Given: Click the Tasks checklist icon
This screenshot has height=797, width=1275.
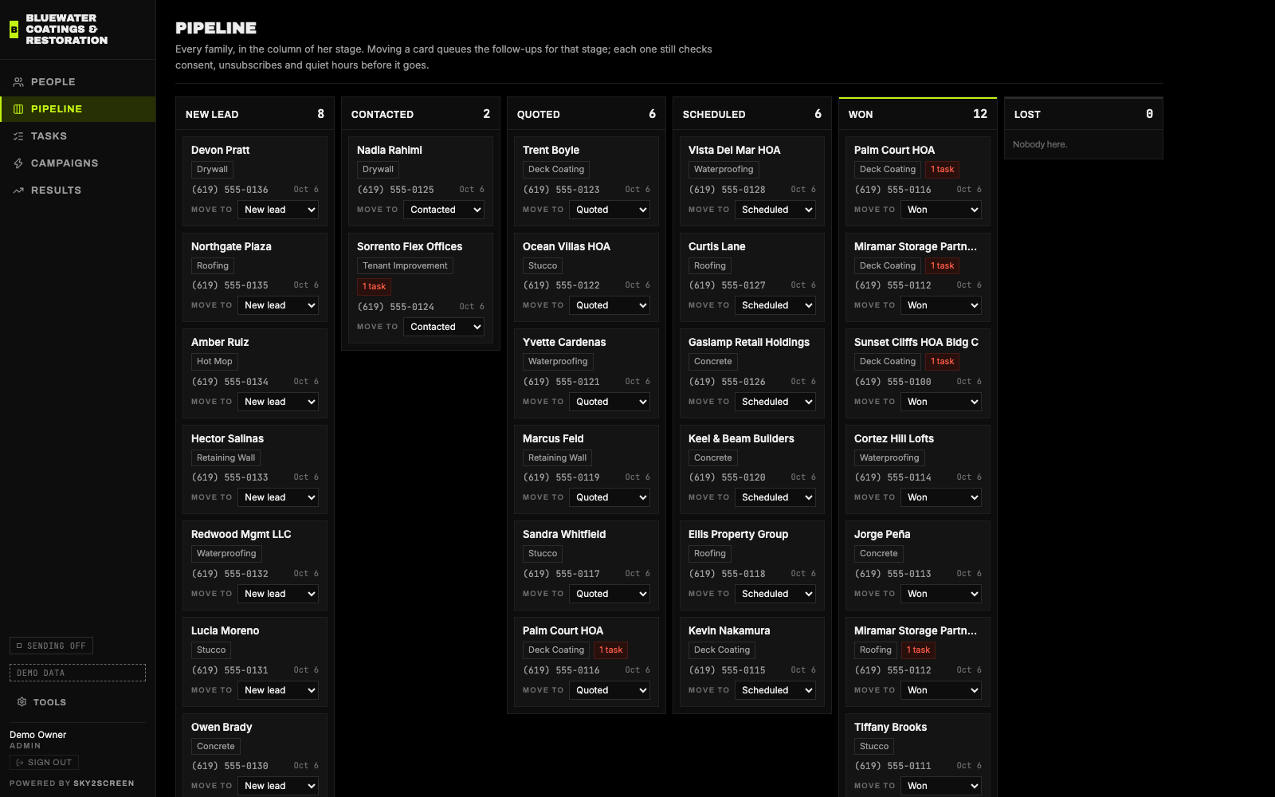Looking at the screenshot, I should 18,136.
